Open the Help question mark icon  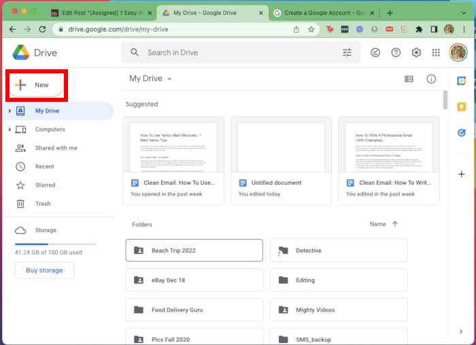tap(396, 52)
